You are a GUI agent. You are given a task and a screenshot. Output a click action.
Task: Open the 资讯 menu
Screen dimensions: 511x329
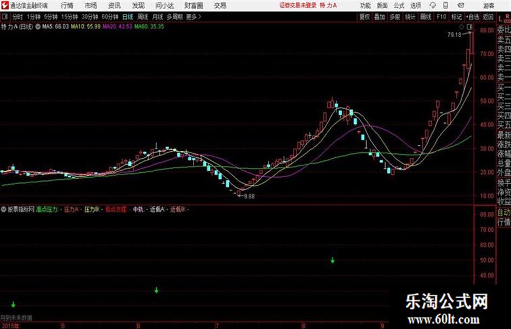click(115, 5)
